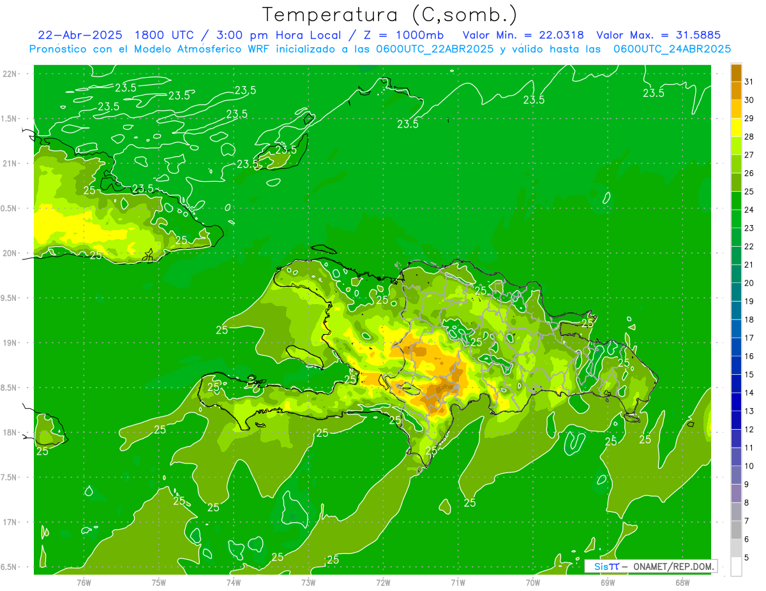766x591 pixels.
Task: Click 'Valor Max. = 31.5885' in header
Action: tap(658, 35)
